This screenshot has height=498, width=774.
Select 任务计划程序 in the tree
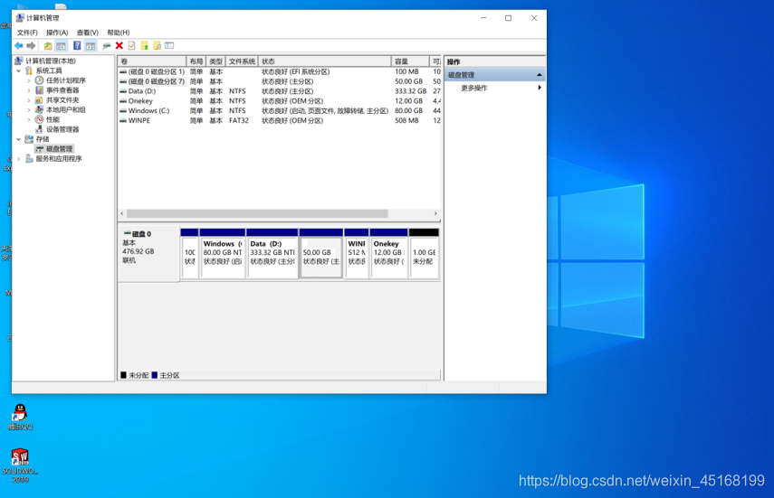(x=66, y=80)
